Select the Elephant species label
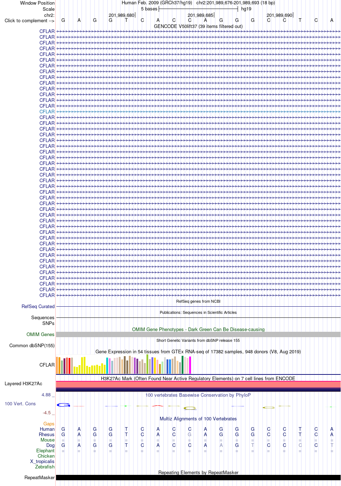 (46, 450)
